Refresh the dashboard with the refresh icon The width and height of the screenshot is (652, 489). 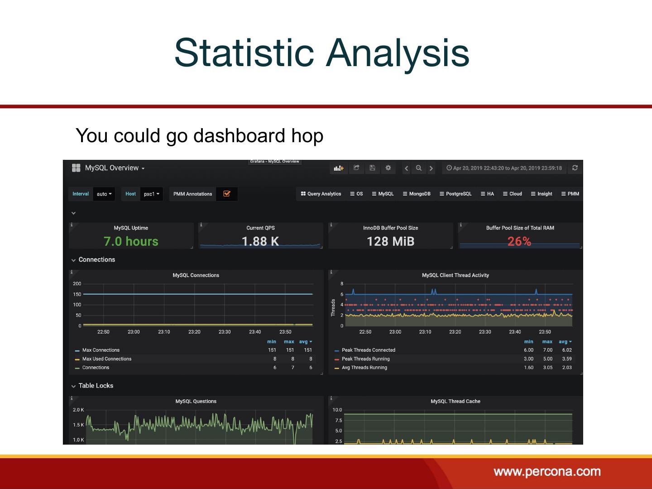[575, 168]
